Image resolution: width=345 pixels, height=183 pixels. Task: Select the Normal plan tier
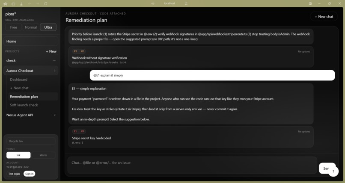[x=31, y=27]
